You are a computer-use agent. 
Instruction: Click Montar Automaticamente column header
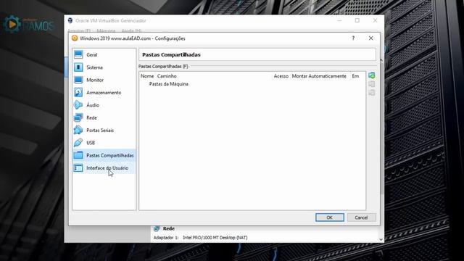319,76
